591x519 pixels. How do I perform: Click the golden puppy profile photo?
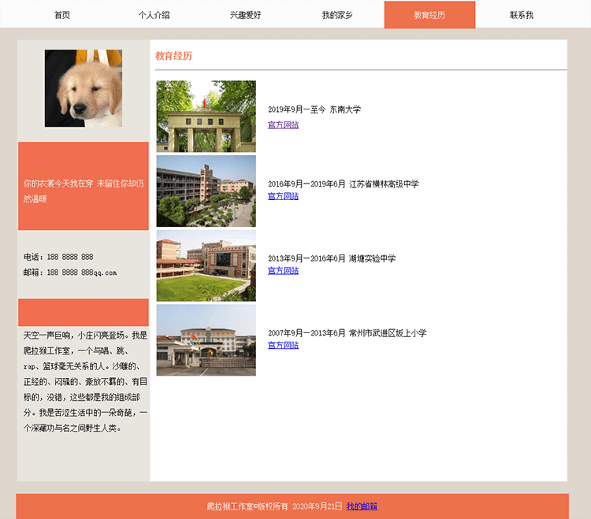click(84, 88)
